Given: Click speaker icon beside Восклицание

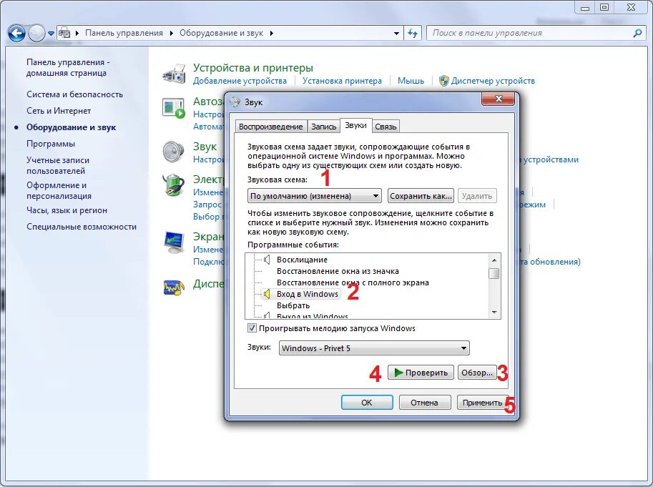Looking at the screenshot, I should pyautogui.click(x=267, y=260).
